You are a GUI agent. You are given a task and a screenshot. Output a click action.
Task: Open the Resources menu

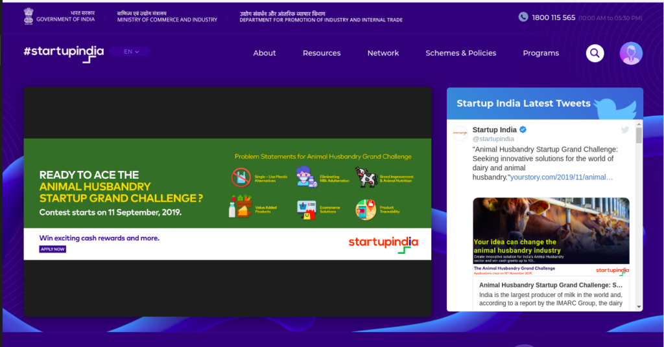322,53
